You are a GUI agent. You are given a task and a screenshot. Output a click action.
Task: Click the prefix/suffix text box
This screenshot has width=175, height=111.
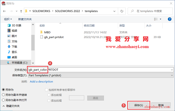point(77,98)
